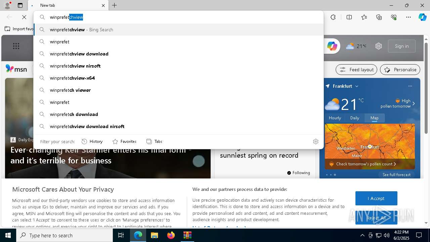Click the MSN logo
The width and height of the screenshot is (430, 242).
[x=16, y=69]
